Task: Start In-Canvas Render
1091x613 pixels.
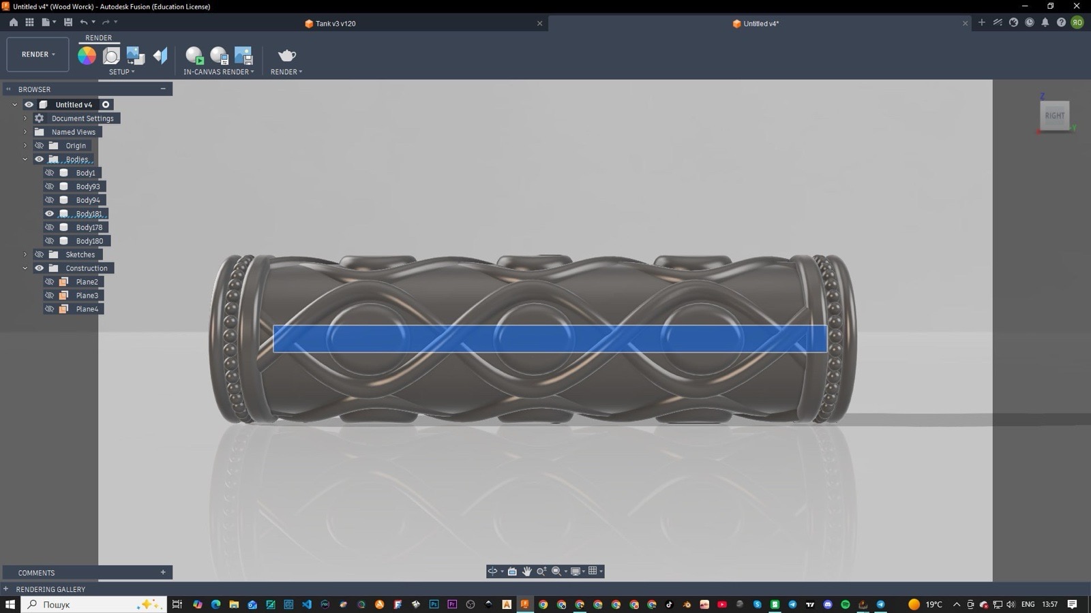Action: point(194,55)
